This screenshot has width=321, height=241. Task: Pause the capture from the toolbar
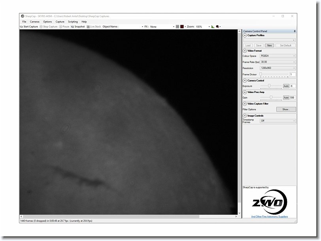(x=64, y=27)
